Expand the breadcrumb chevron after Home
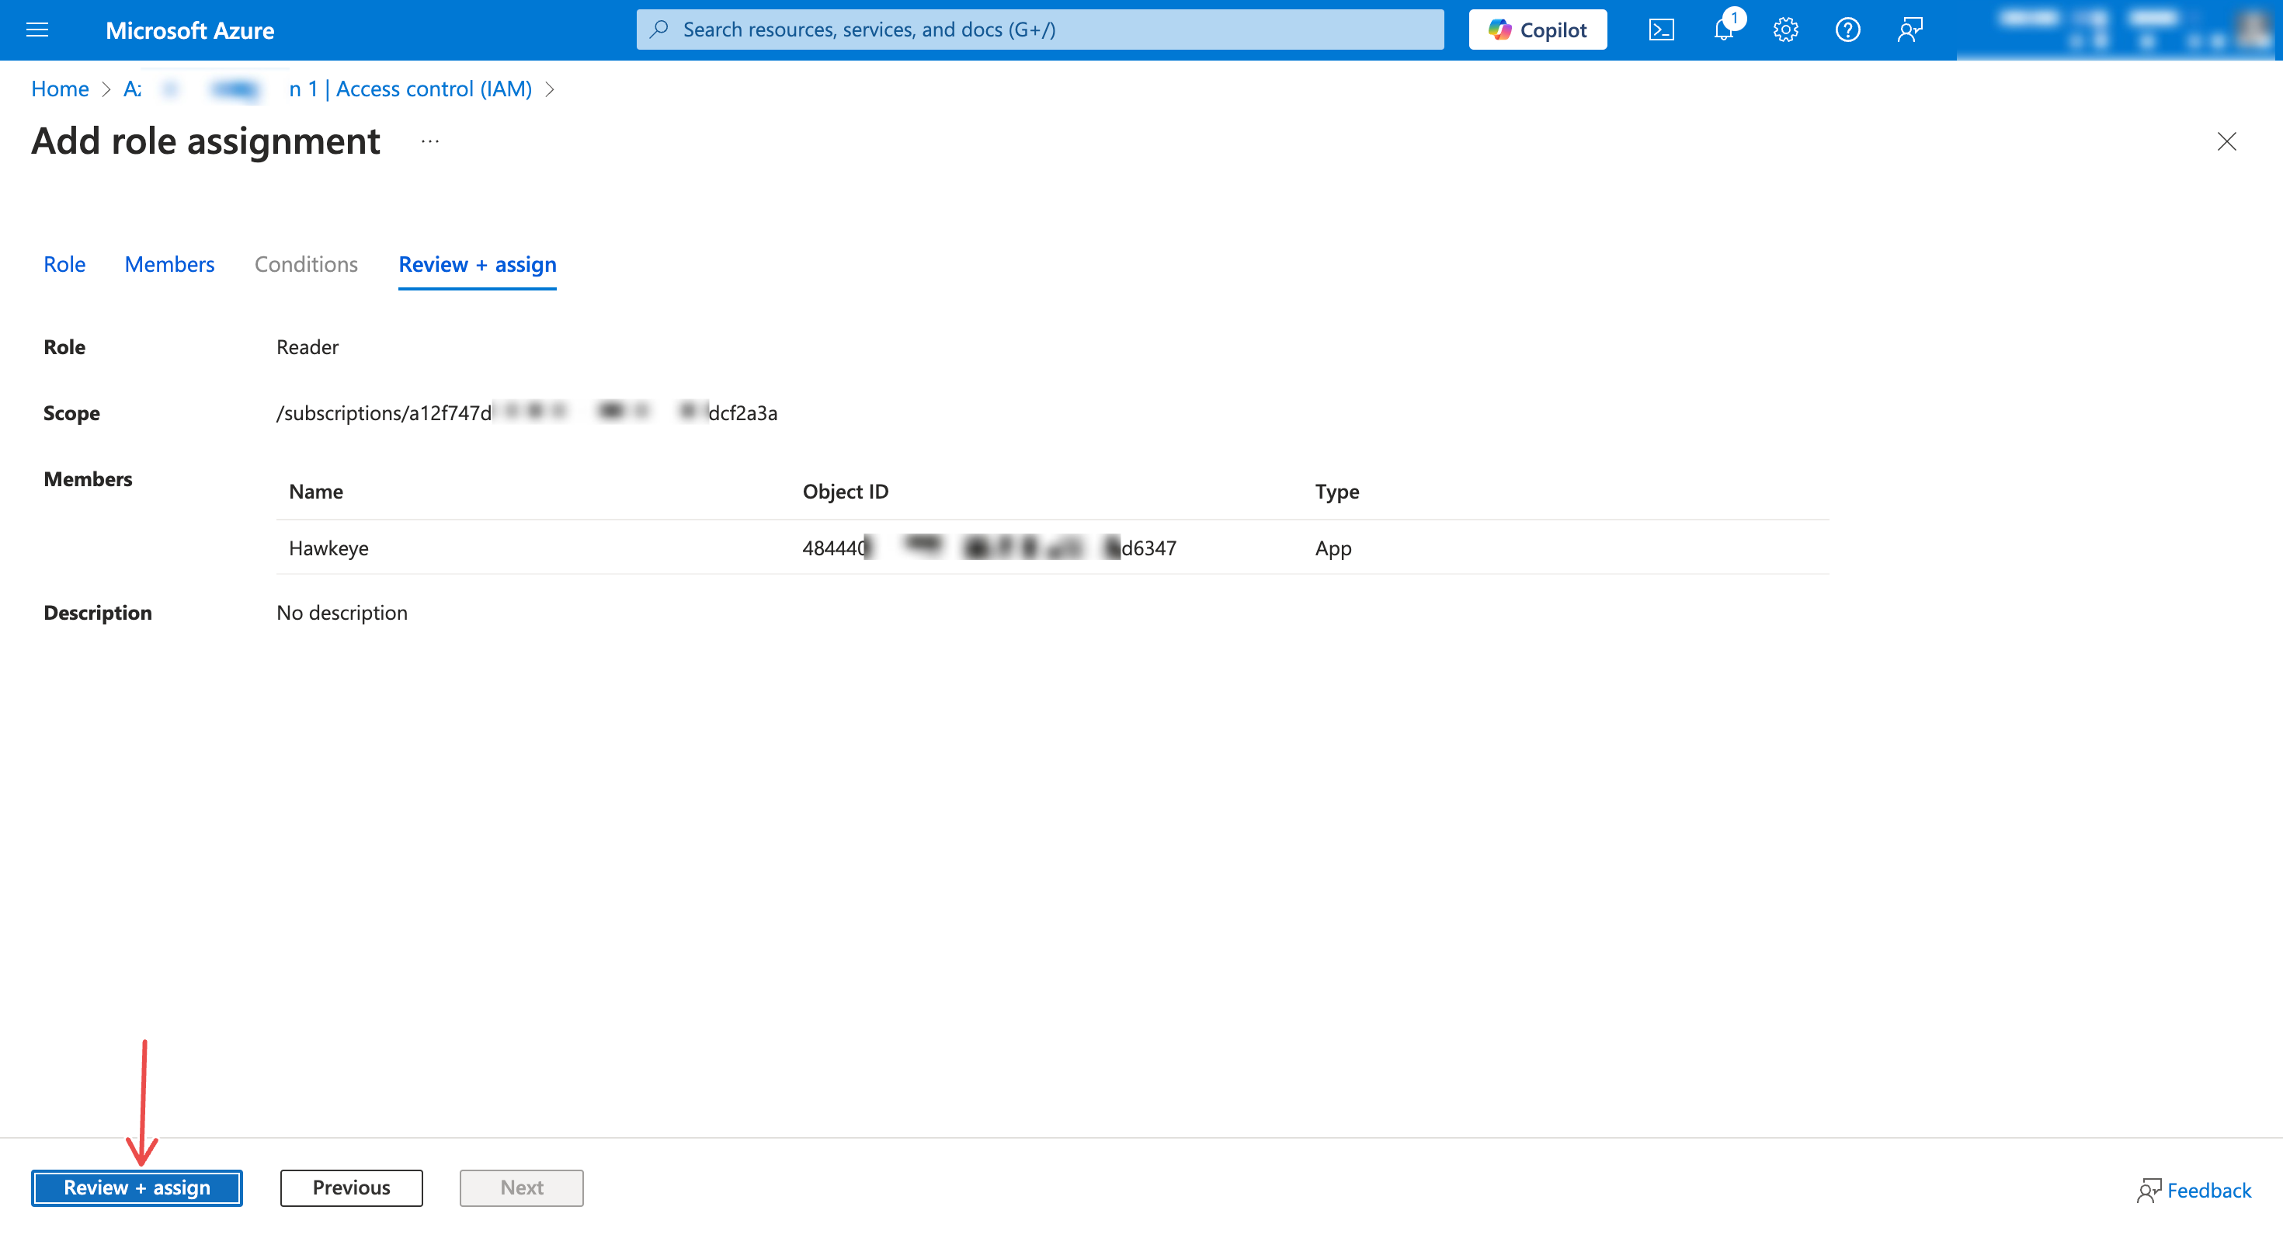The image size is (2283, 1238). pyautogui.click(x=106, y=89)
